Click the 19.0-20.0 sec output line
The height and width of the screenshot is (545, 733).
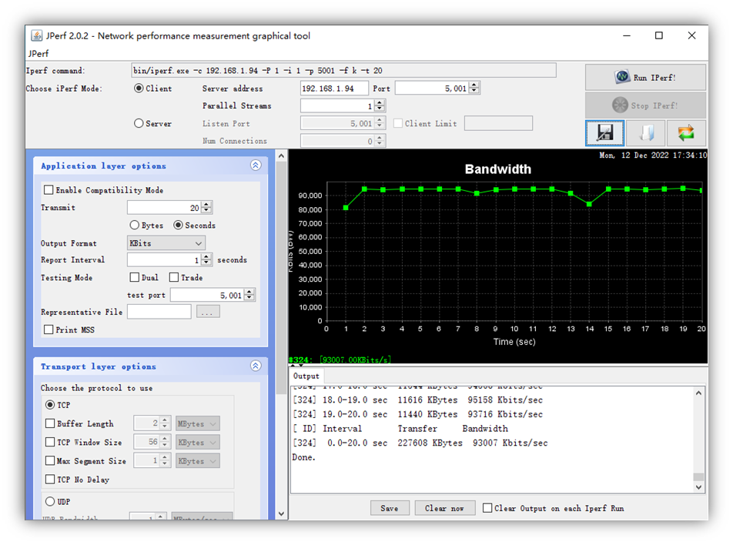(x=417, y=414)
